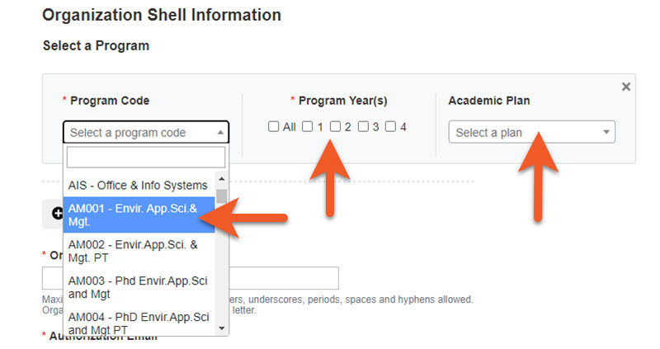660x349 pixels.
Task: Open the Select a plan dropdown
Action: (531, 132)
